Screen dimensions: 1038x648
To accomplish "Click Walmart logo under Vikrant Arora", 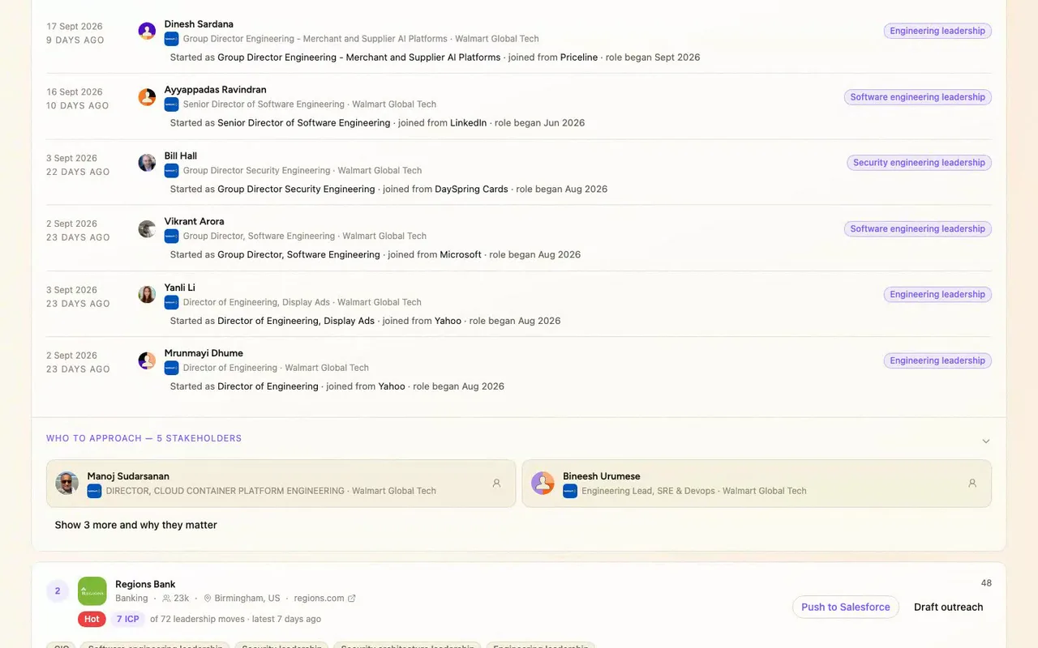I will [171, 237].
